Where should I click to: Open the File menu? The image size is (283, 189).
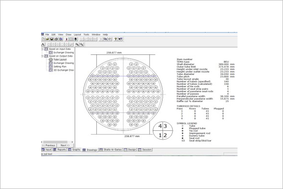coord(47,34)
